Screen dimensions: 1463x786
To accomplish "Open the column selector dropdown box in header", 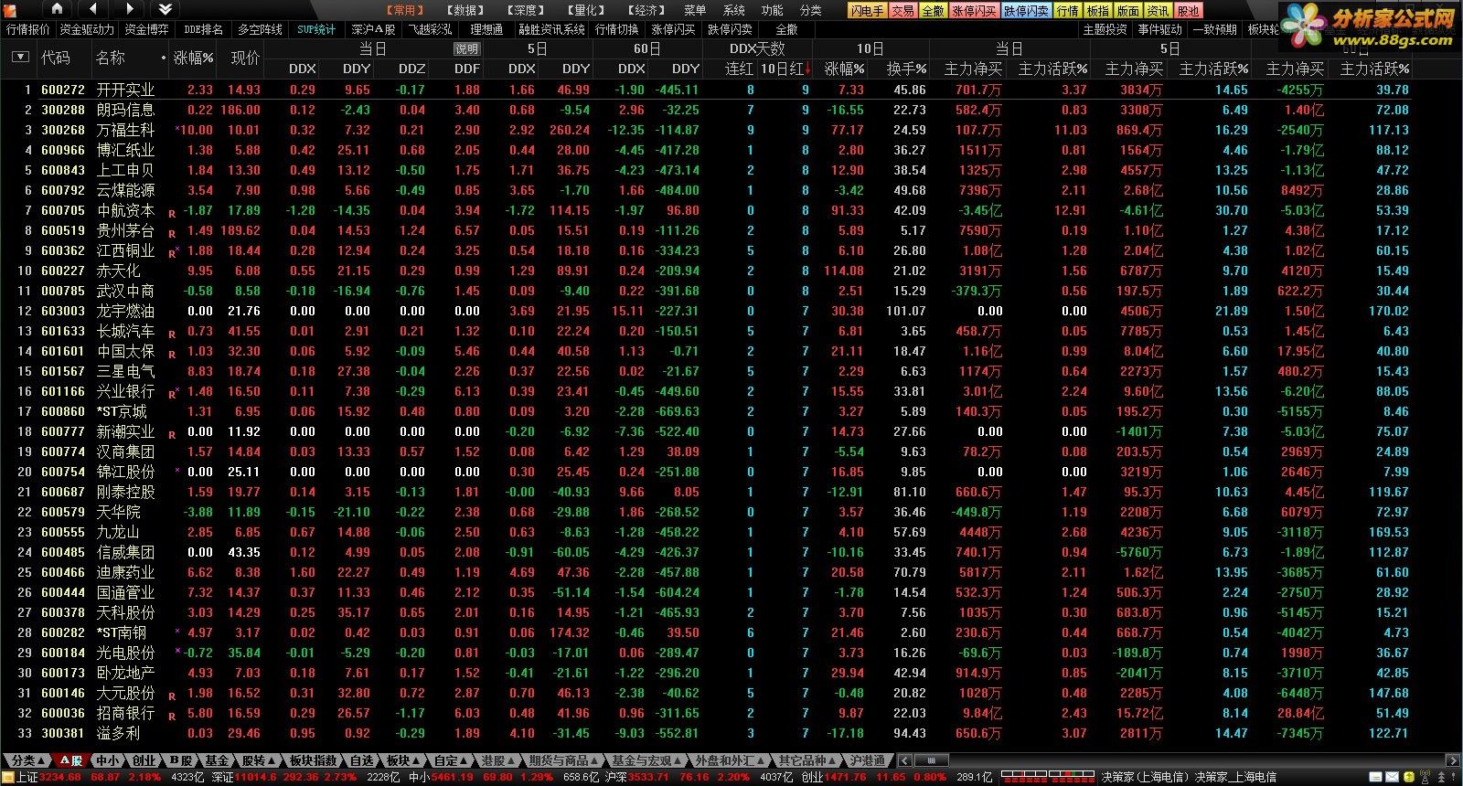I will 20,57.
